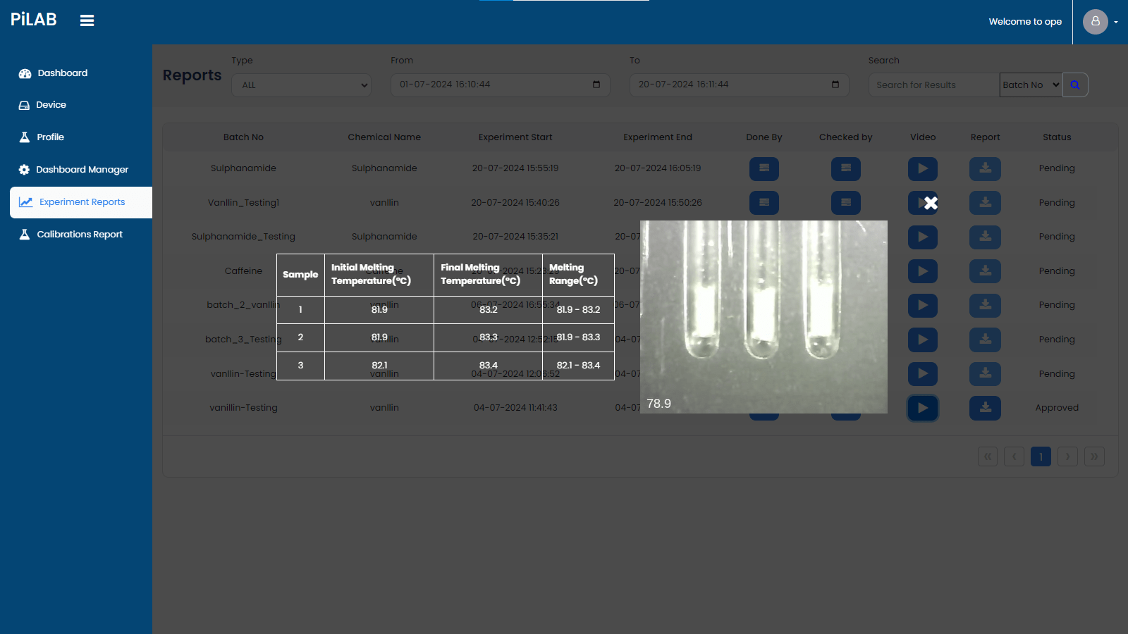Play video for approved vanillin-Testing row

point(922,408)
